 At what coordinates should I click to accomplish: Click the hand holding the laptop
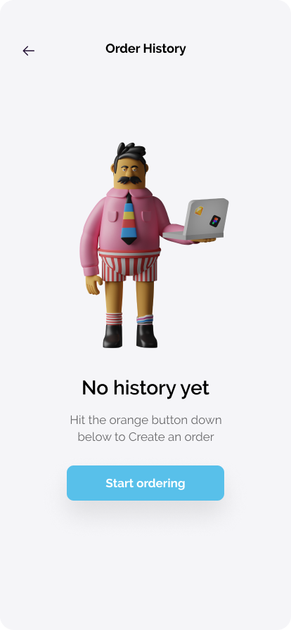tap(204, 240)
